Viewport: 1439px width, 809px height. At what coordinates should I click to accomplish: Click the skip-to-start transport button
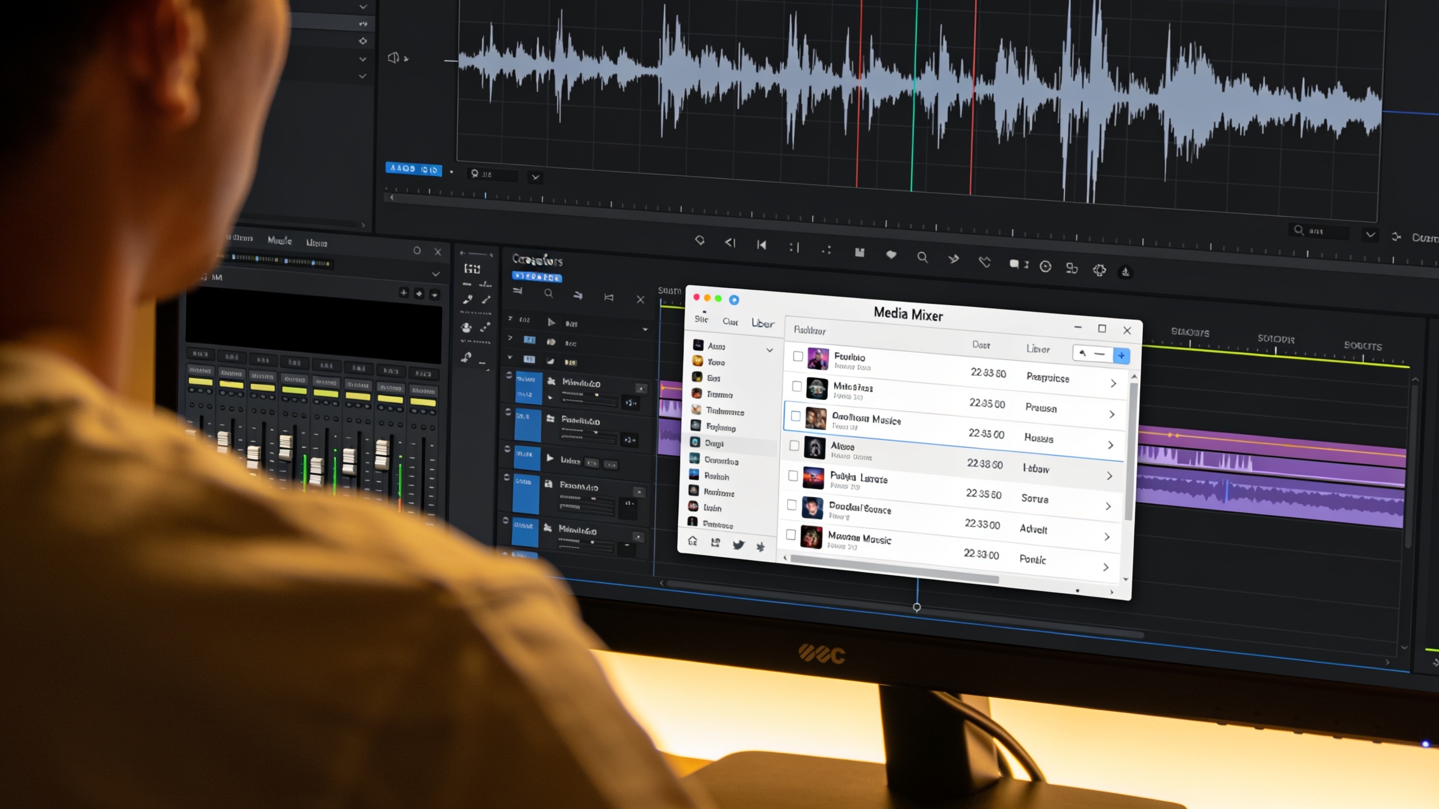762,245
